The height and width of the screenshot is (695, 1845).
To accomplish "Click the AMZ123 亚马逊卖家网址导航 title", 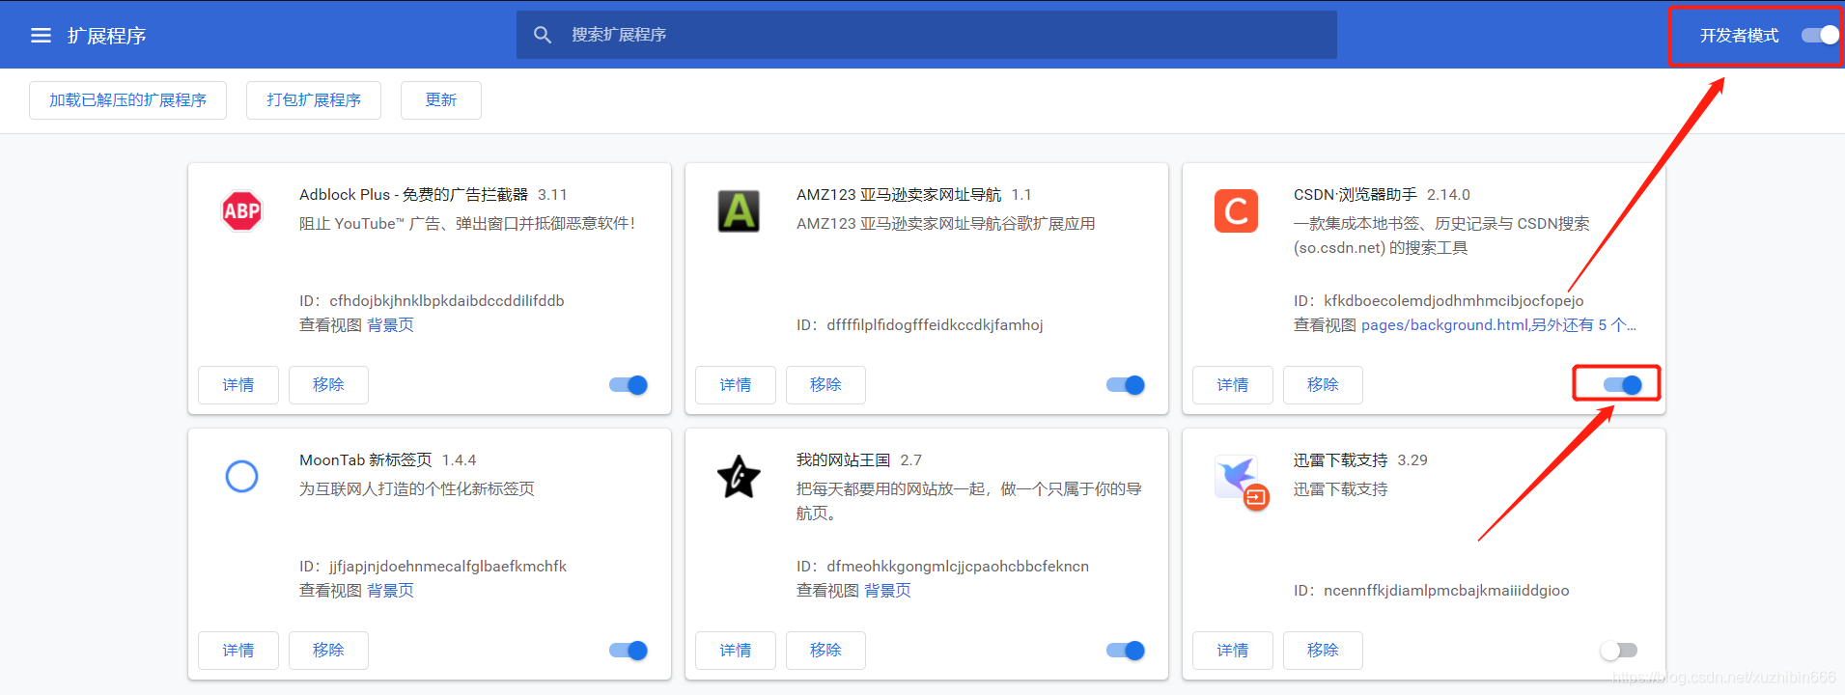I will coord(899,195).
